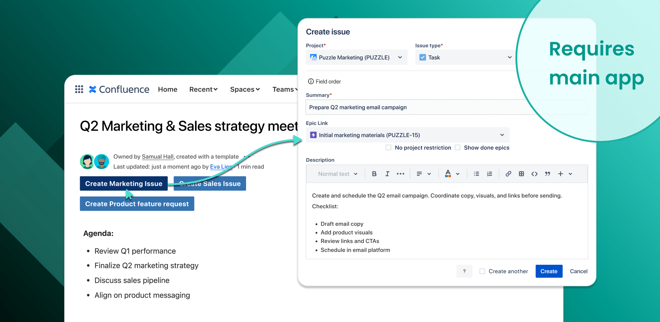660x322 pixels.
Task: Enable No project restriction checkbox
Action: point(388,147)
